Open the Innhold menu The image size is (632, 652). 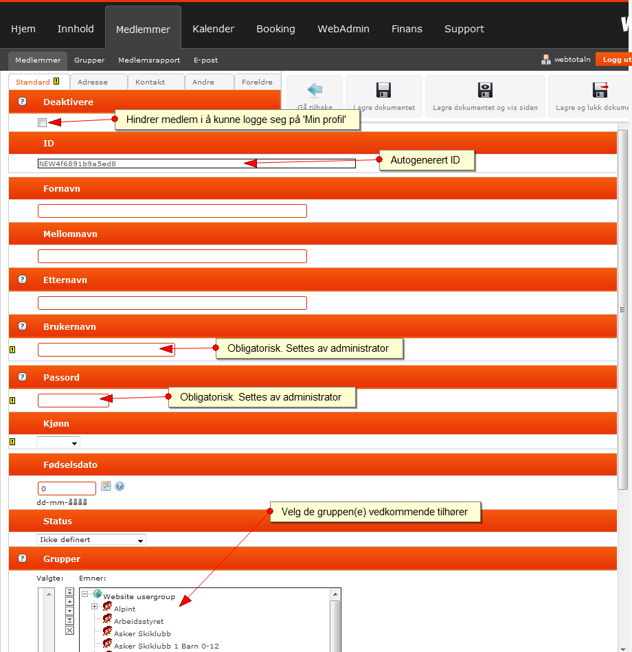tap(76, 29)
